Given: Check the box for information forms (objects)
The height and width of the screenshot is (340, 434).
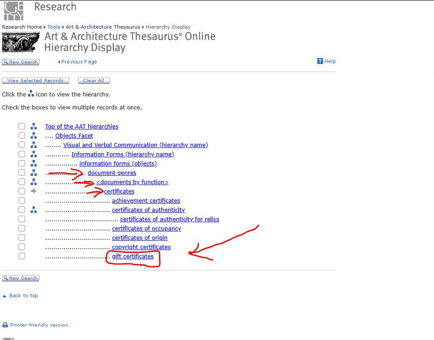Looking at the screenshot, I should click(22, 163).
